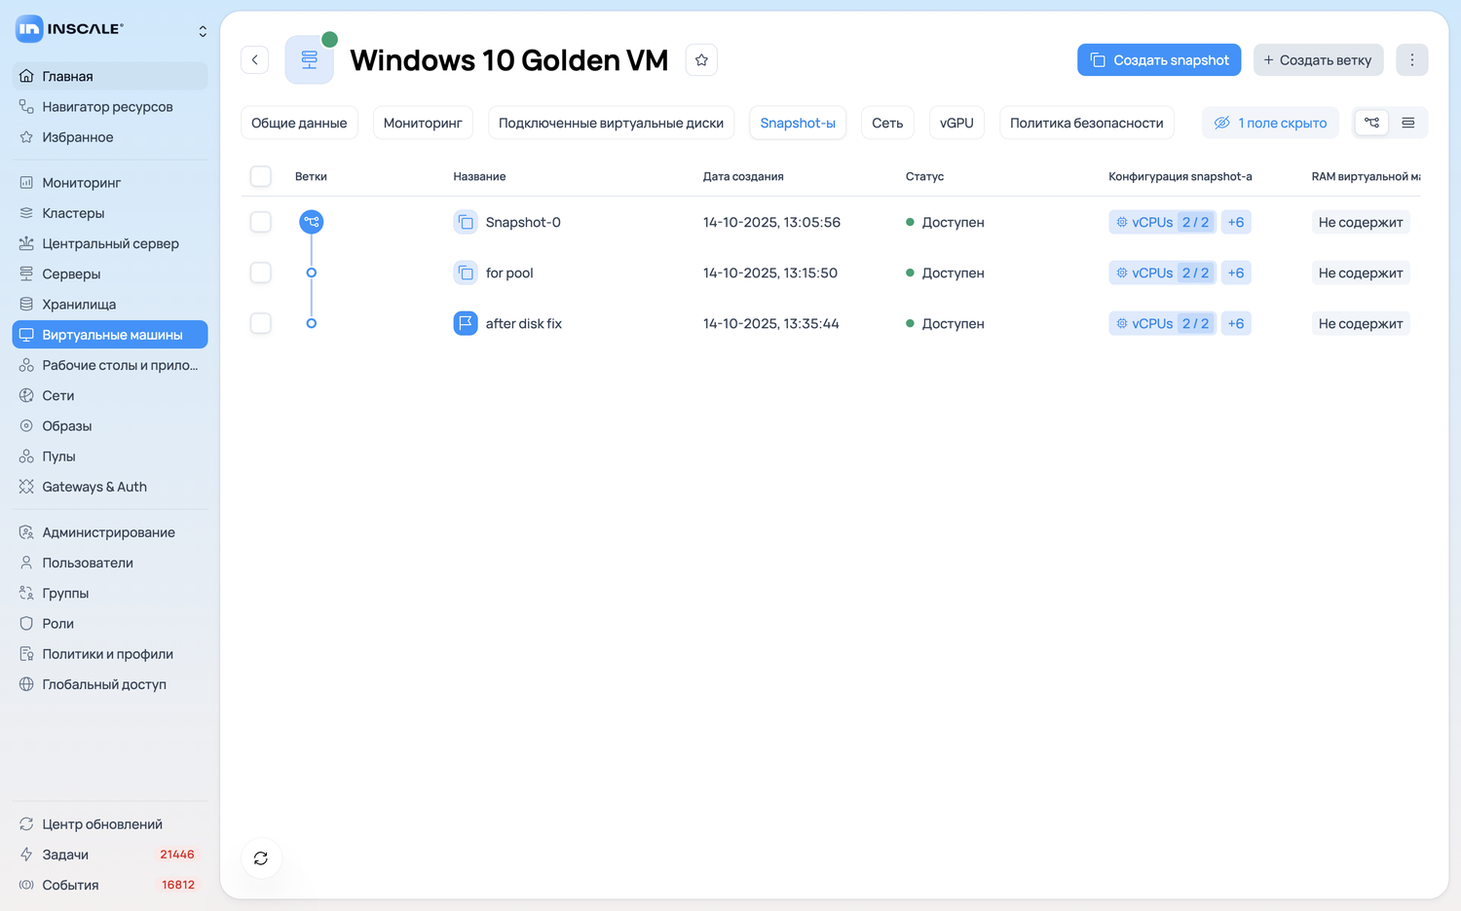Go to Кластеры in sidebar
The height and width of the screenshot is (911, 1461).
point(110,213)
